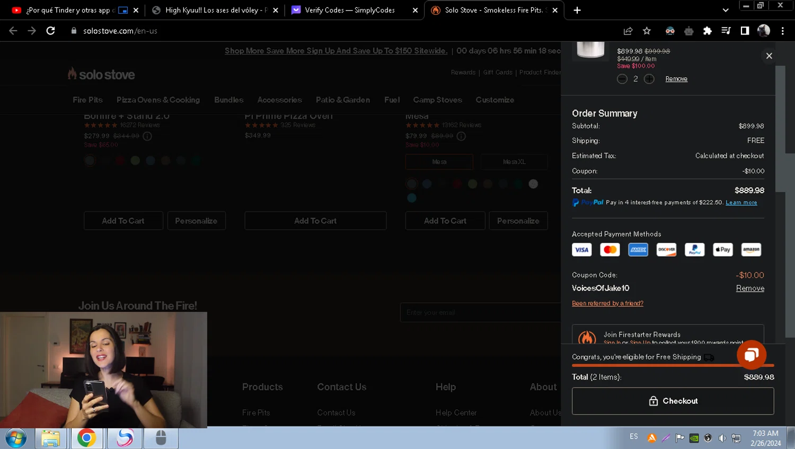The width and height of the screenshot is (795, 449).
Task: Go back to previous page
Action: [x=13, y=31]
